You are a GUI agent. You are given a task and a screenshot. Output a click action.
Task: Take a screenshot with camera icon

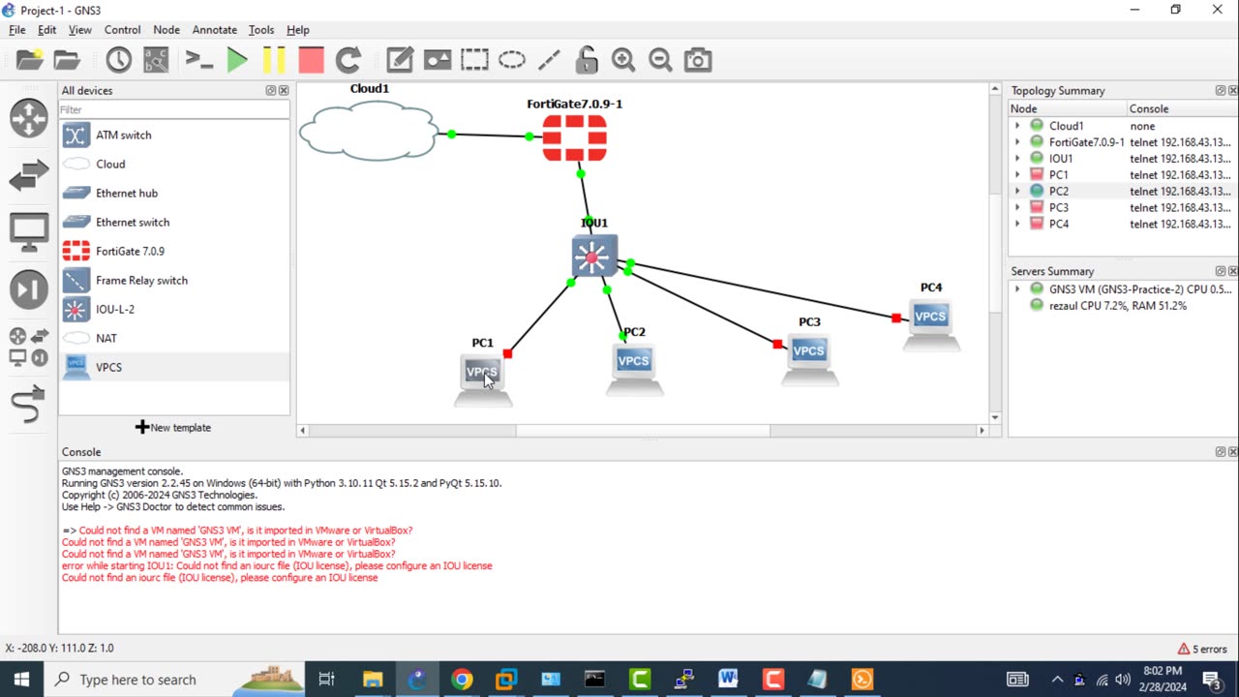698,60
